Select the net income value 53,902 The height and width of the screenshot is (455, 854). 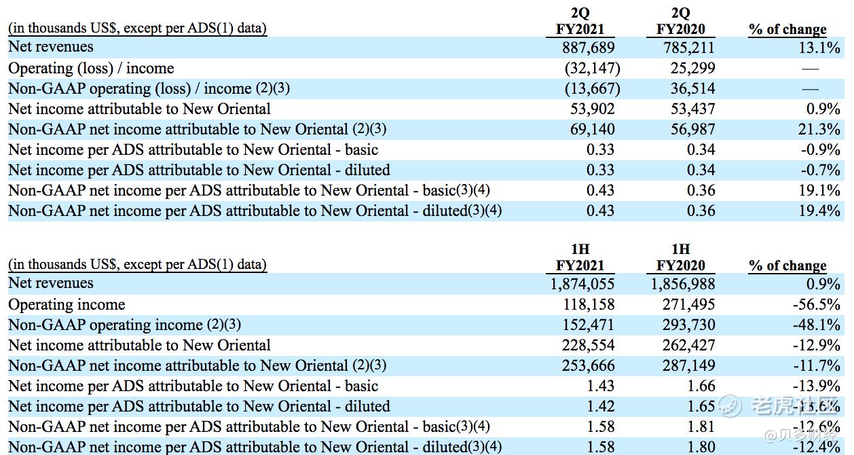pos(592,109)
